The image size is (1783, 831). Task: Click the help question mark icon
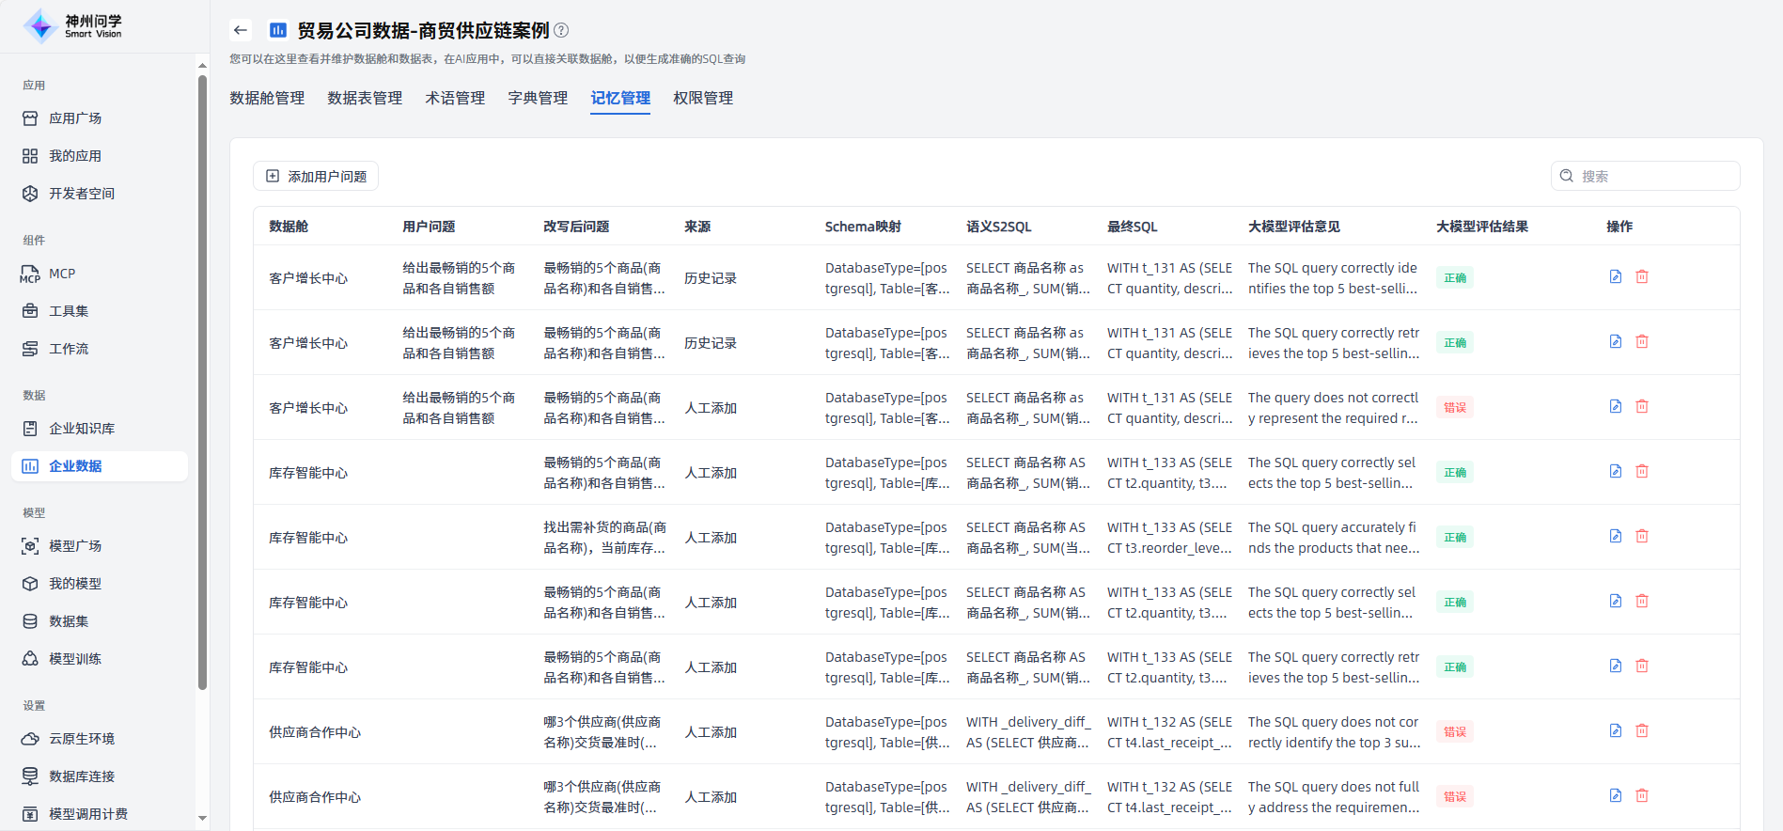(x=561, y=30)
